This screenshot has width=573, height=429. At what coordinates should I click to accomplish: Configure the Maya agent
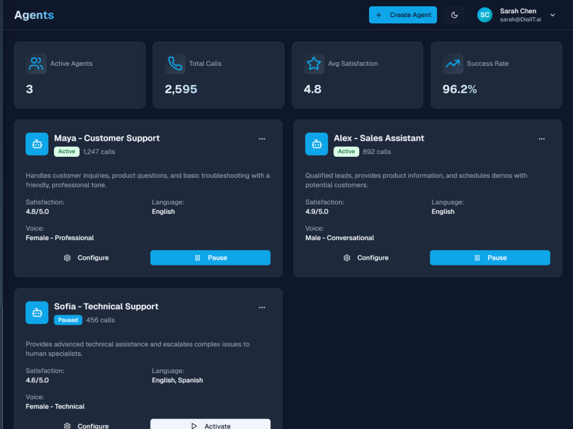pos(86,257)
